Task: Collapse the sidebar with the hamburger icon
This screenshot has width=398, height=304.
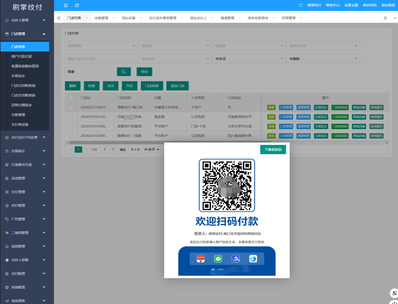Action: point(66,5)
